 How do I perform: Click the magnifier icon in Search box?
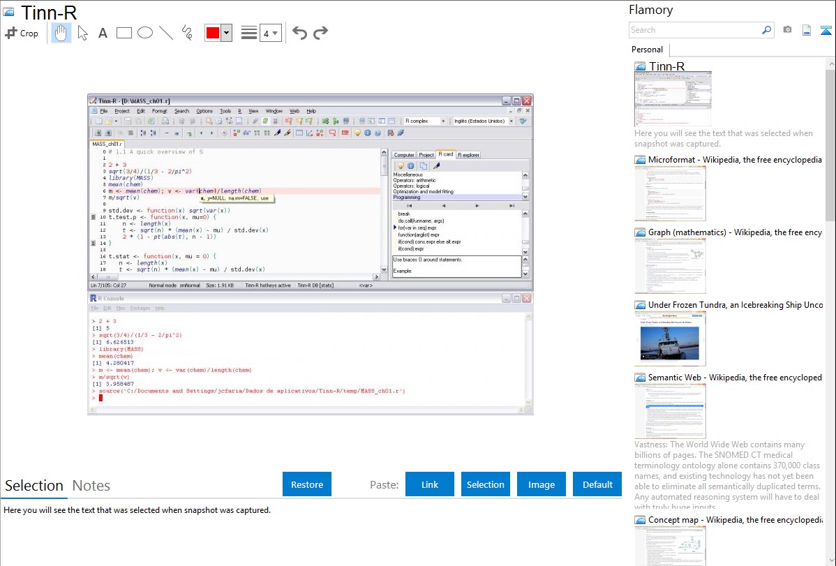pos(766,30)
